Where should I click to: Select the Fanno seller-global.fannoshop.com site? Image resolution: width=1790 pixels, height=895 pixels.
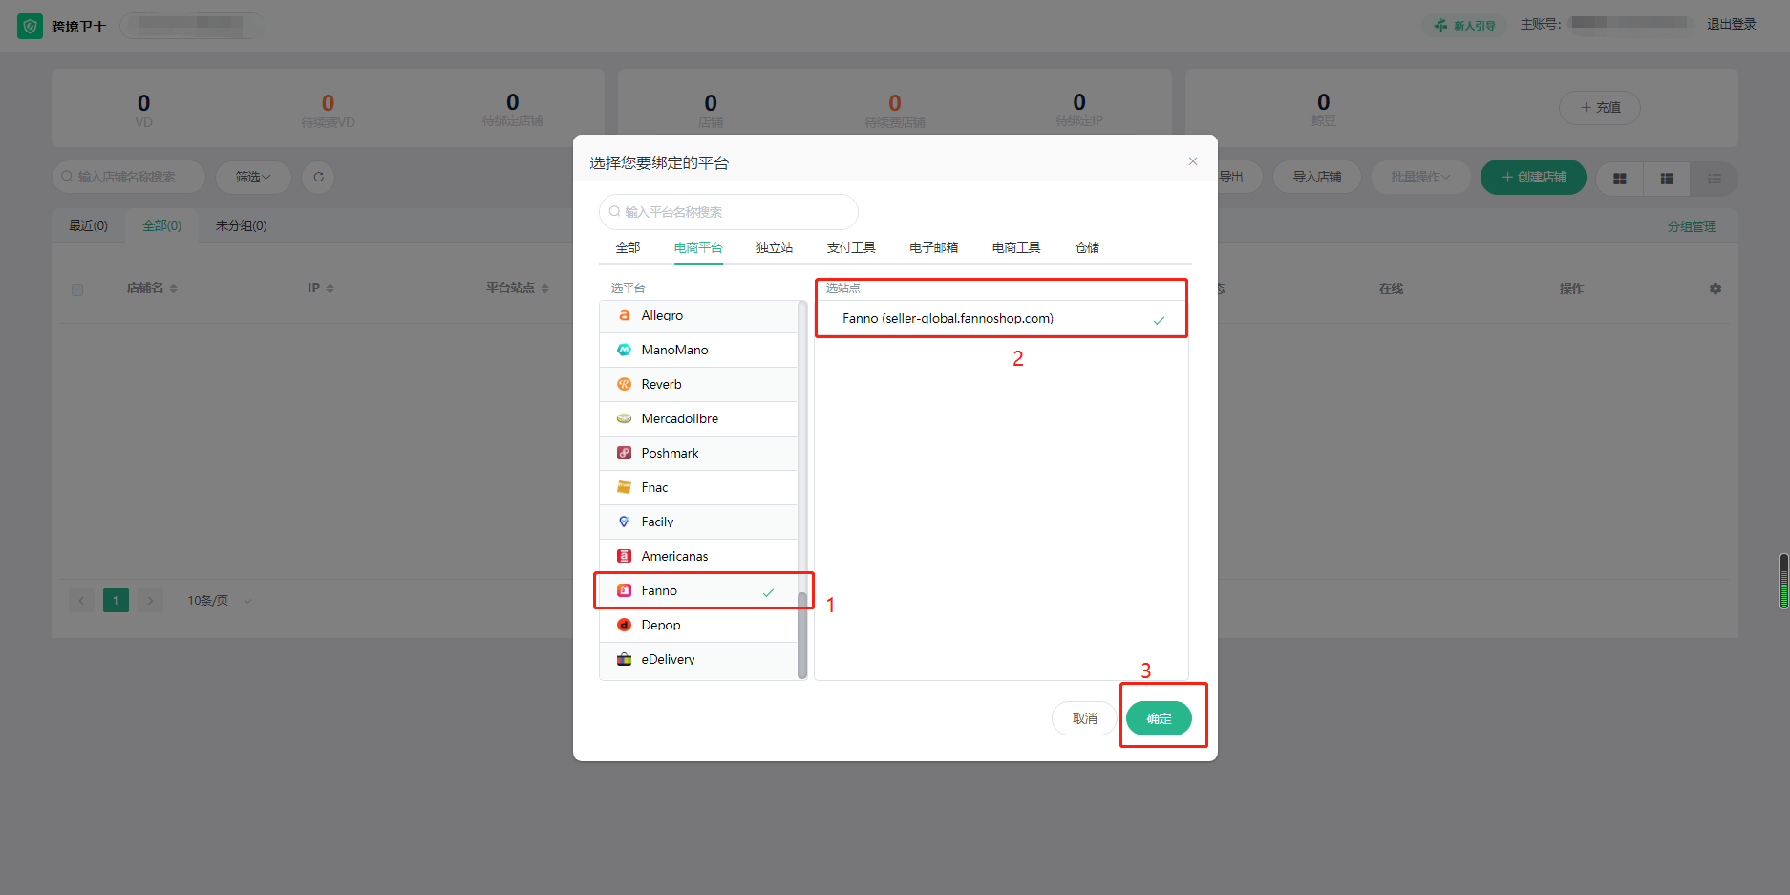[1001, 318]
